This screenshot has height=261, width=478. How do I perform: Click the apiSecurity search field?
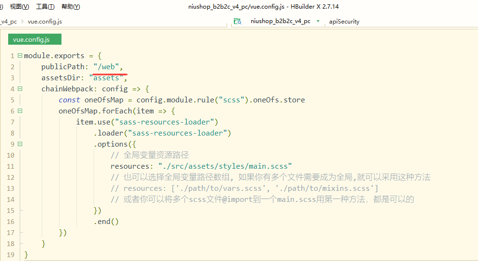coord(384,21)
